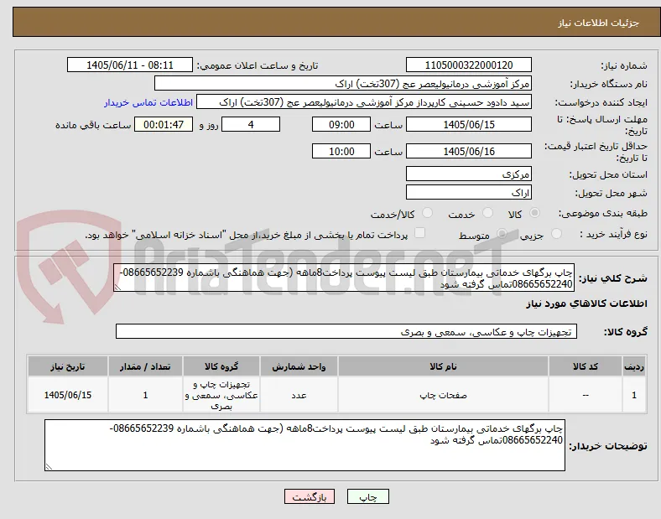This screenshot has width=661, height=519.
Task: Click the نام کالا column header
Action: coord(443,366)
